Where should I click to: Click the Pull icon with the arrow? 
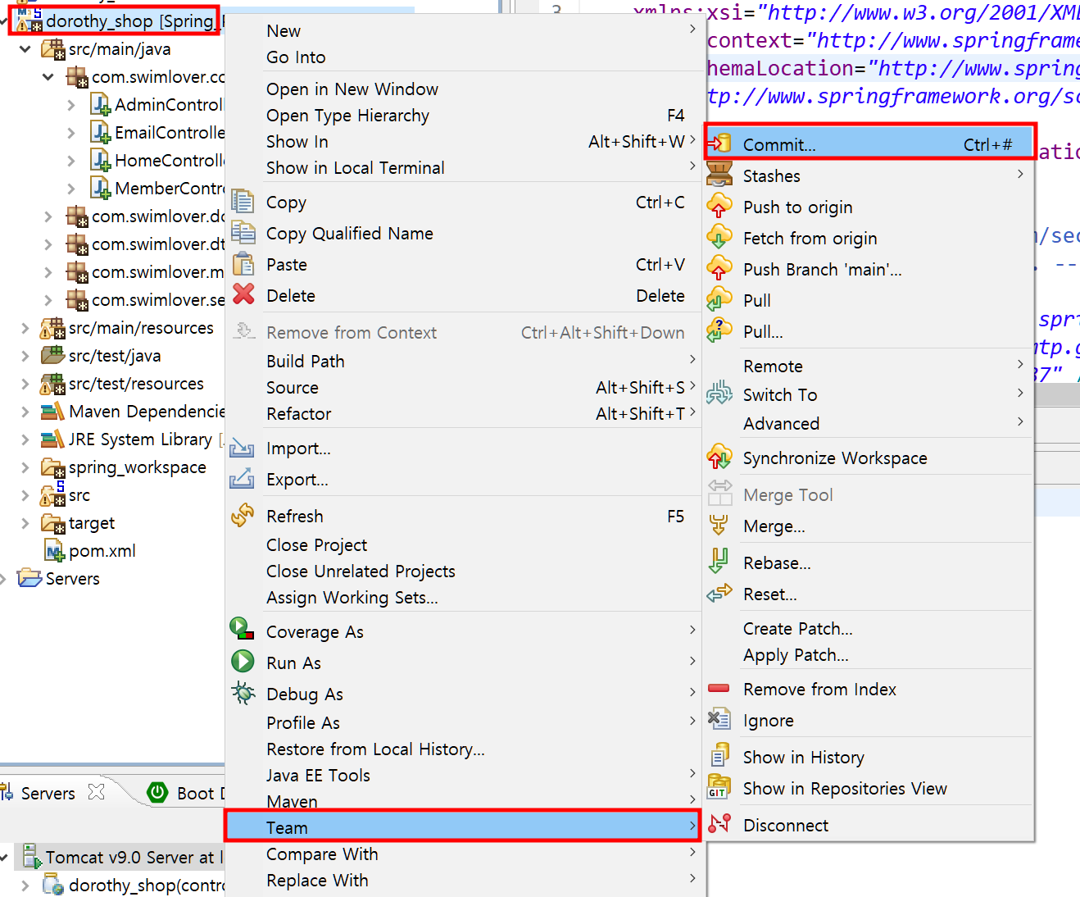pos(719,300)
